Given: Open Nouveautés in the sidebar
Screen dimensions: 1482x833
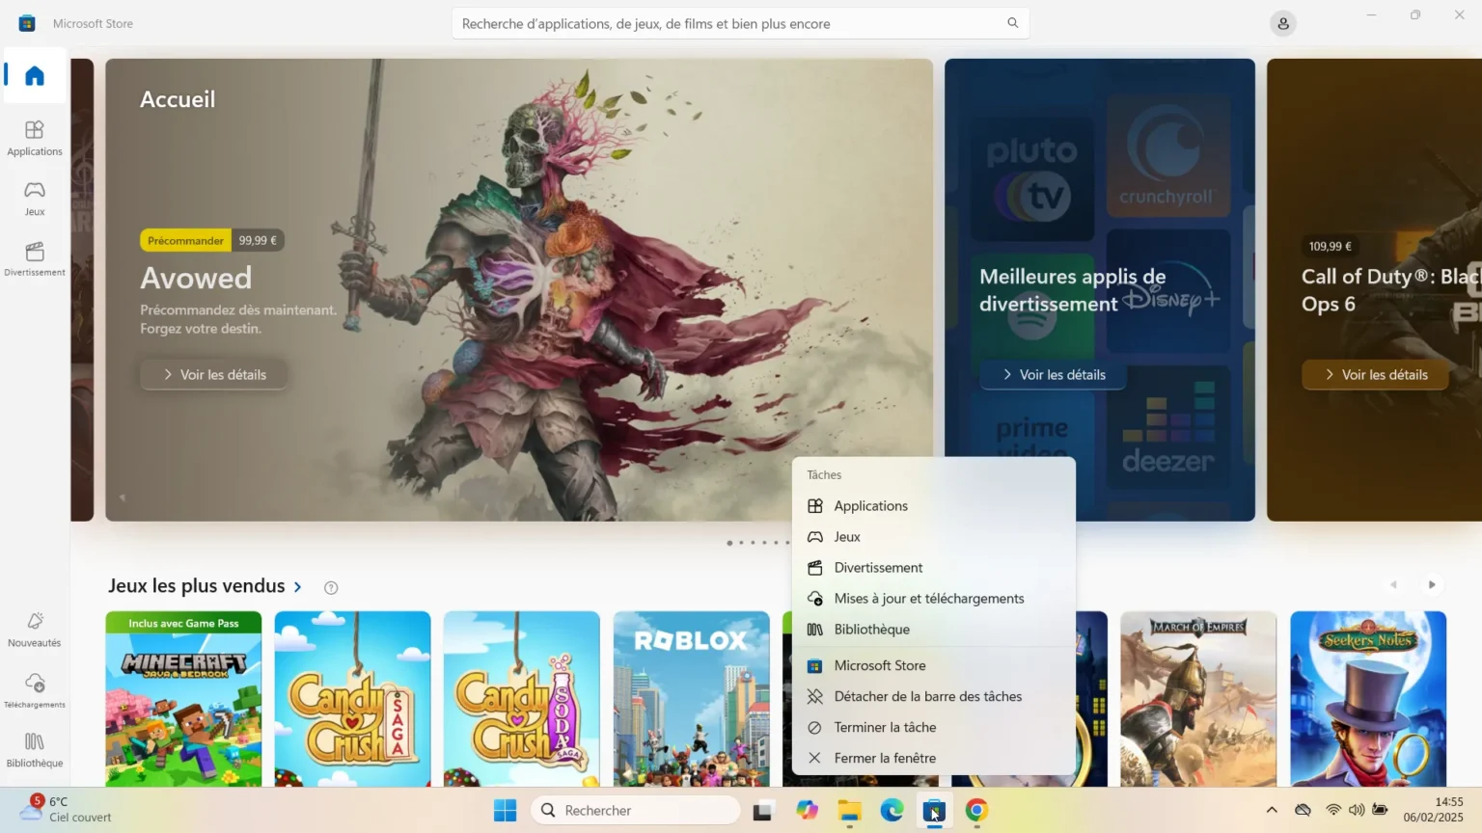Looking at the screenshot, I should coord(35,629).
